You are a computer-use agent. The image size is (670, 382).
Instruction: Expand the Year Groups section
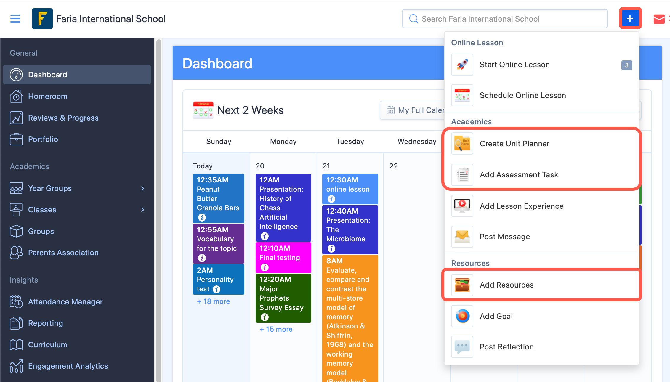(143, 188)
